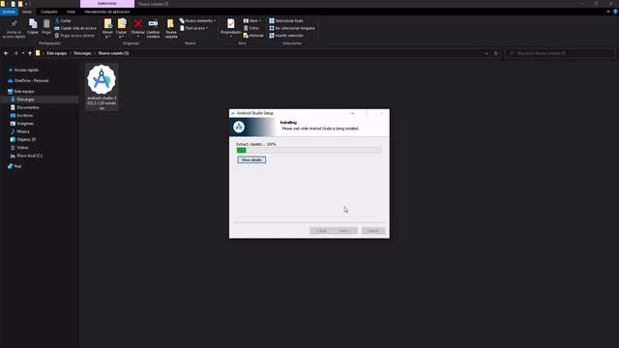Select Documentos in navigation pane

(28, 107)
